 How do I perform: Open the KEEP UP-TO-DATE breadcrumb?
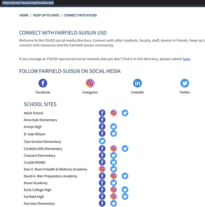[x=46, y=15]
